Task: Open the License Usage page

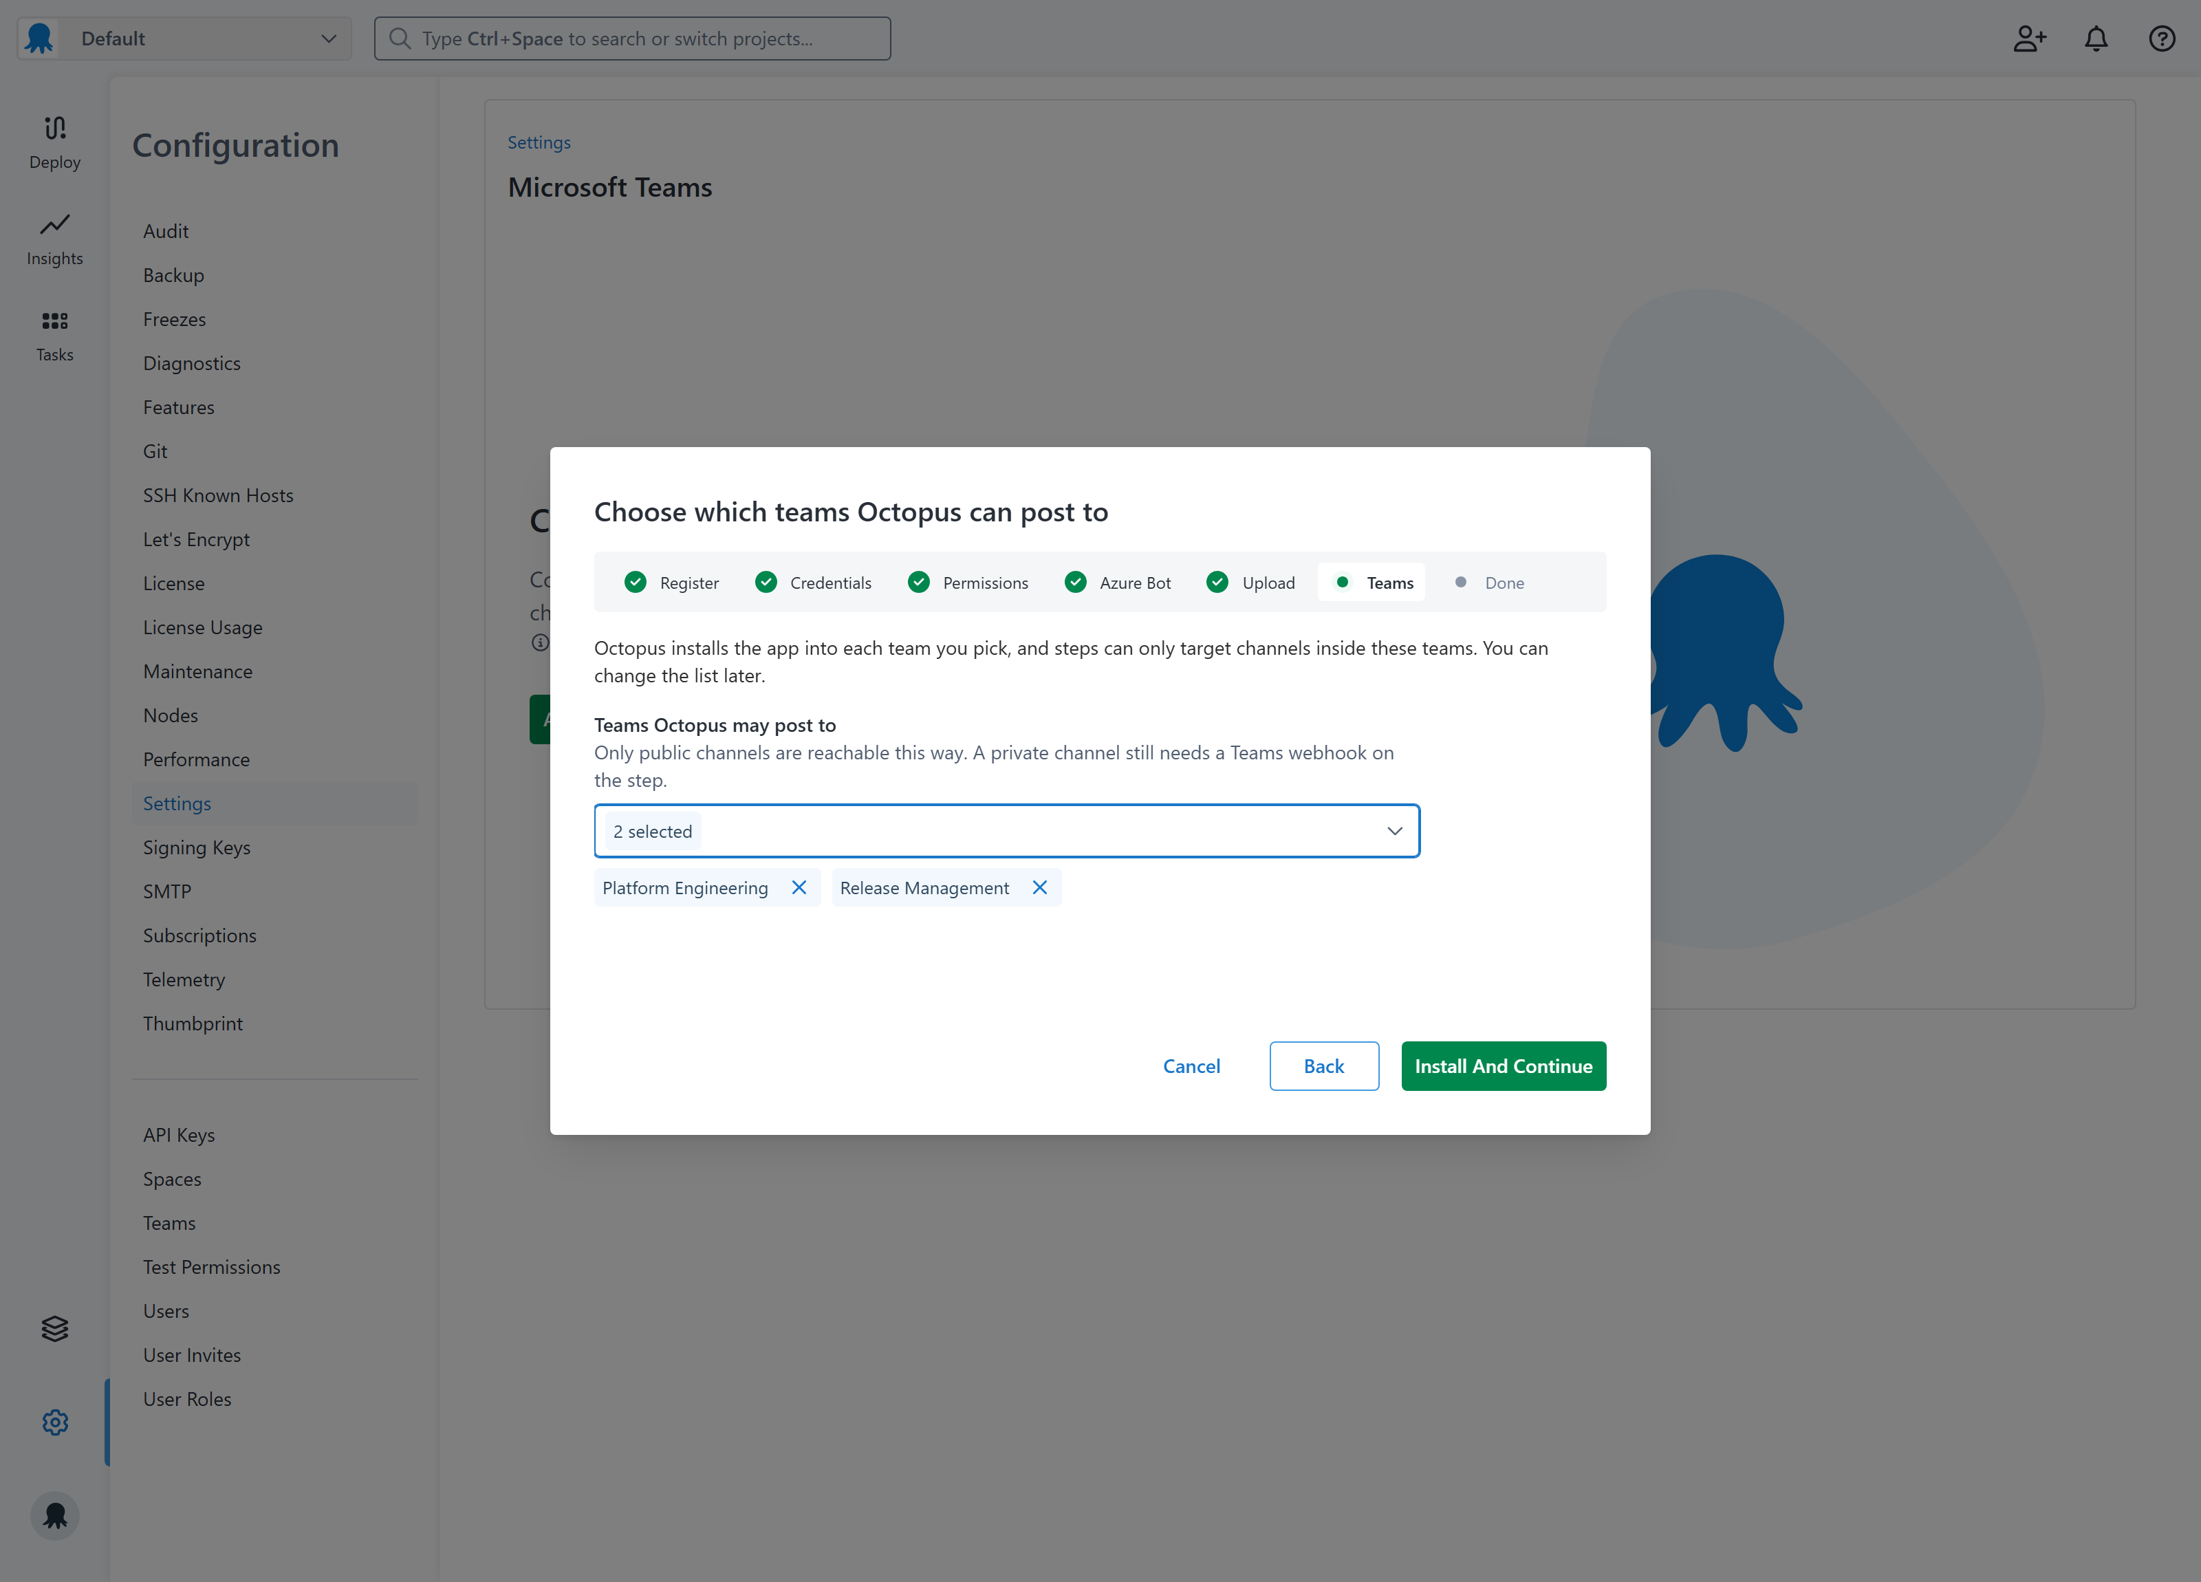Action: point(203,627)
